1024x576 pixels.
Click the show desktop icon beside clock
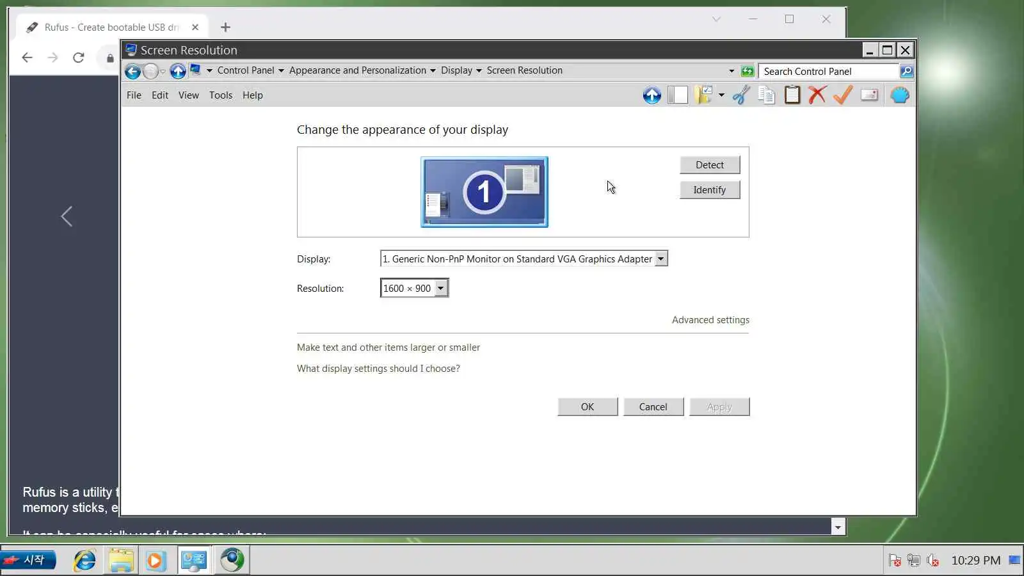(1014, 560)
